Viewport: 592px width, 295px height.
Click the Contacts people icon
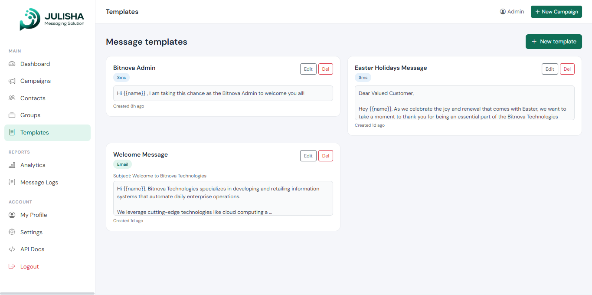tap(12, 98)
